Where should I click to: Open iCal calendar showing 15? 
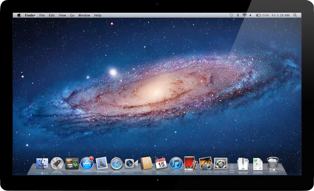tap(161, 163)
